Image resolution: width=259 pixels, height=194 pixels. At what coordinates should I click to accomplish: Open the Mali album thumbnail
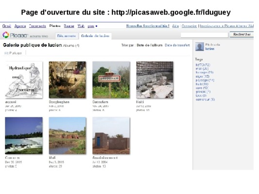[x=67, y=136]
